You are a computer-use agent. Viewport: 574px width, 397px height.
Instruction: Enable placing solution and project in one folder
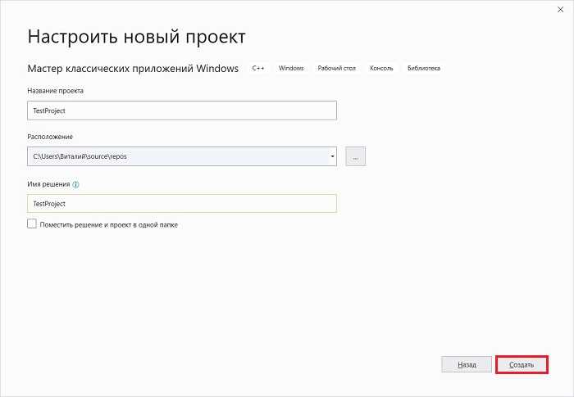point(32,223)
